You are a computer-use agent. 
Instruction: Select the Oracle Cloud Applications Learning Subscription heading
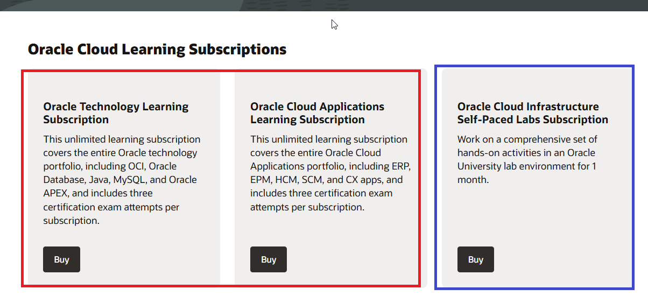(x=317, y=113)
